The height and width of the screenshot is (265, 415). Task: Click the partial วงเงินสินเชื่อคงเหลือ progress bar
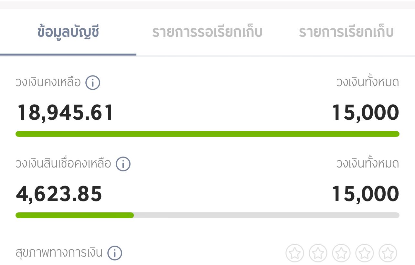point(207,215)
